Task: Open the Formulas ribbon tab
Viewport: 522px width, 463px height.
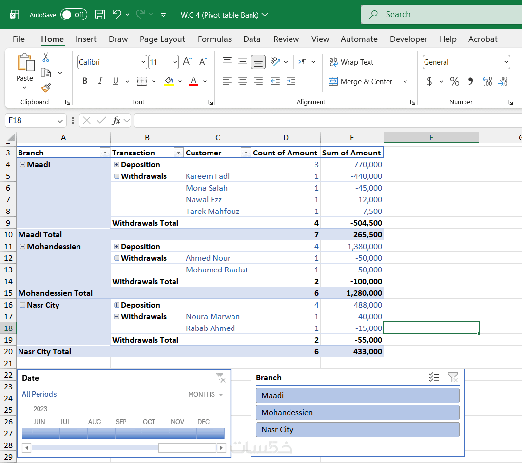Action: coord(215,39)
